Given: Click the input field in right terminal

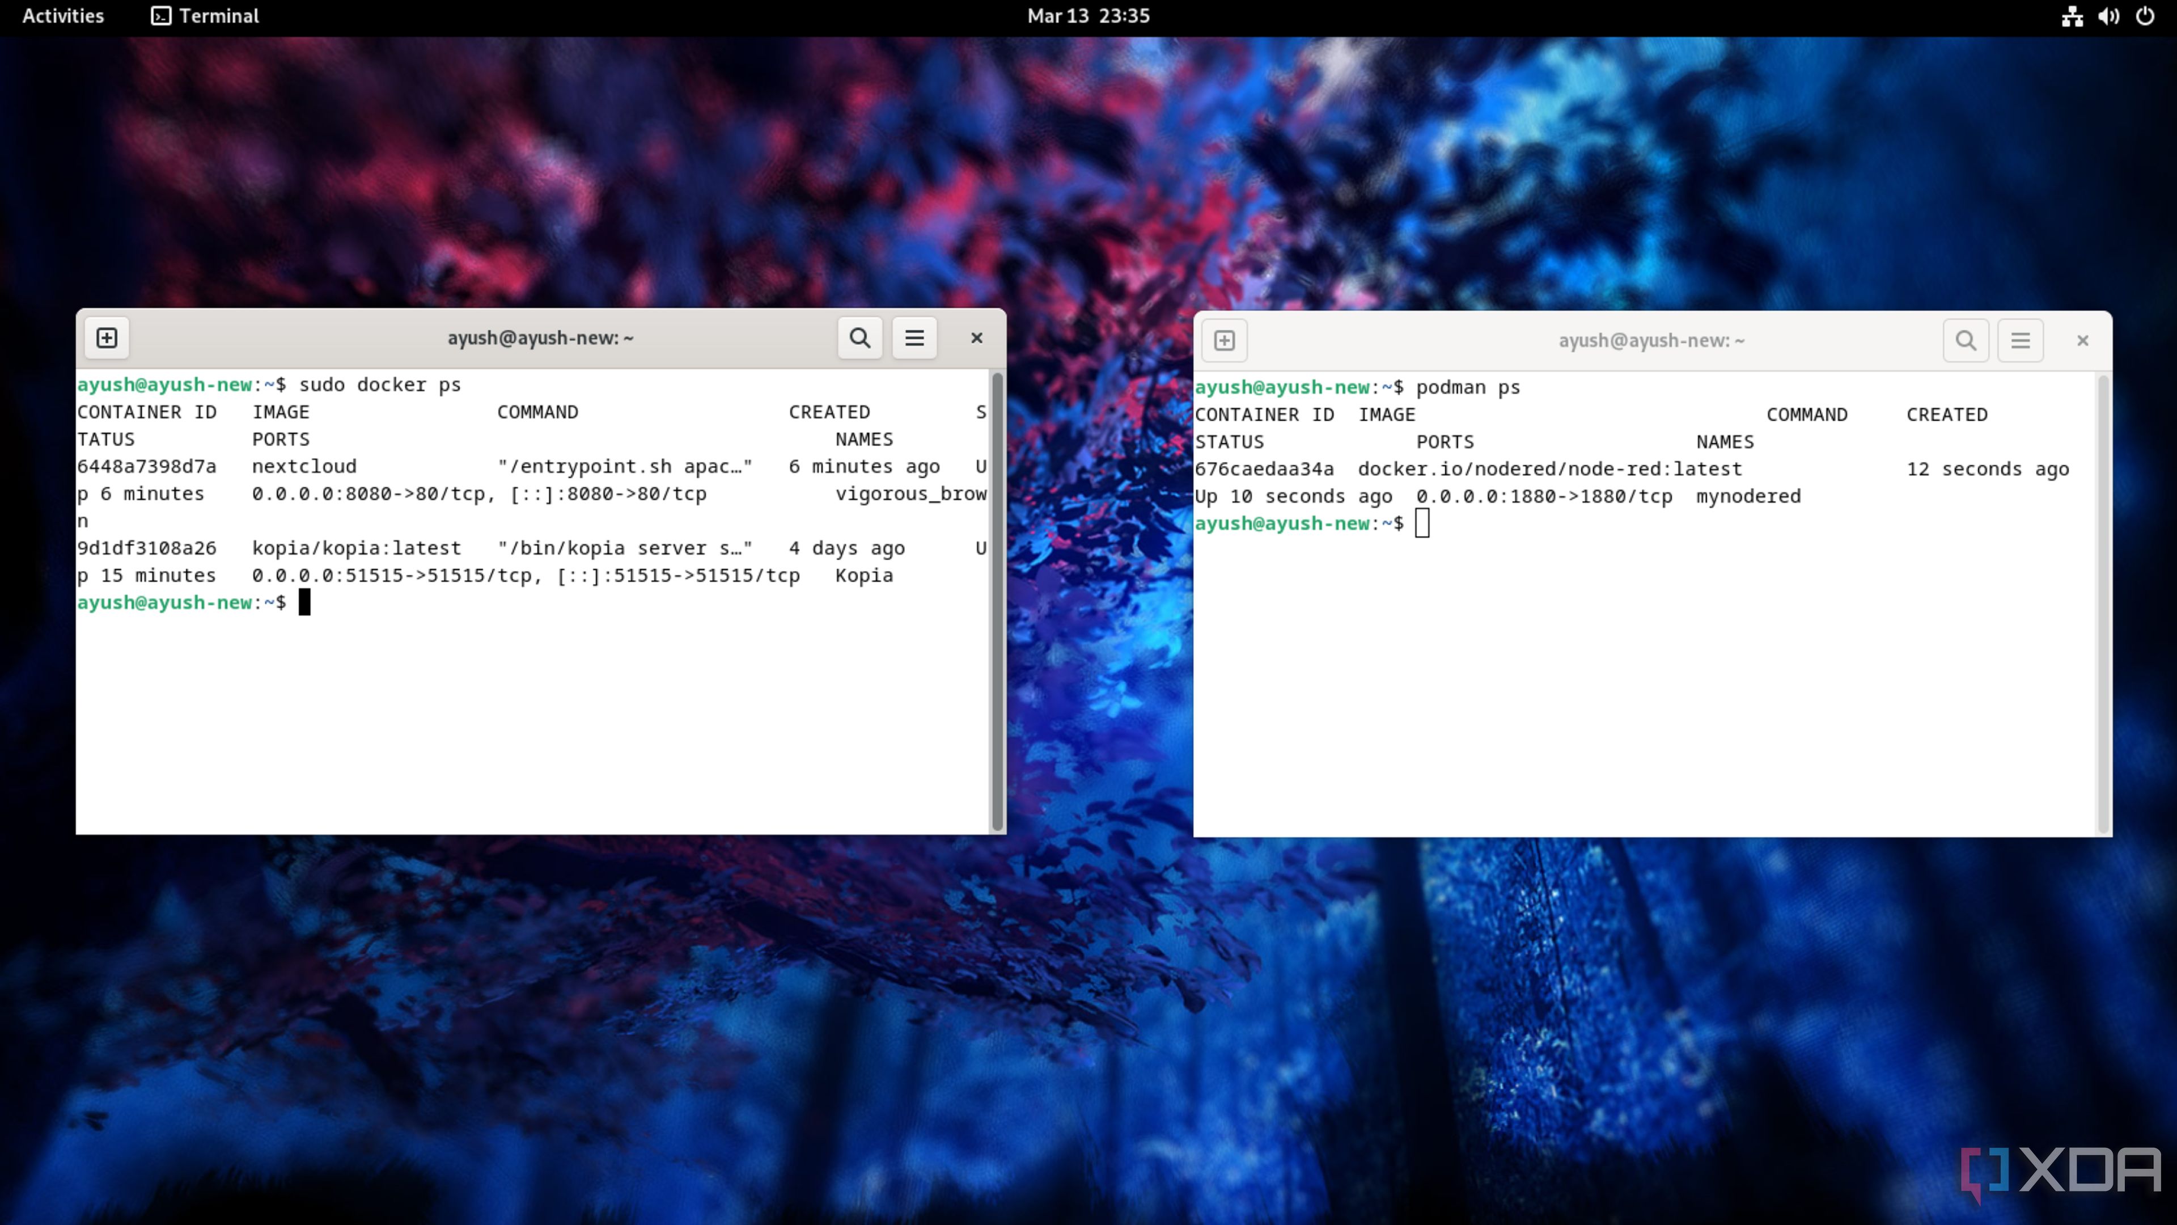Looking at the screenshot, I should (x=1422, y=522).
